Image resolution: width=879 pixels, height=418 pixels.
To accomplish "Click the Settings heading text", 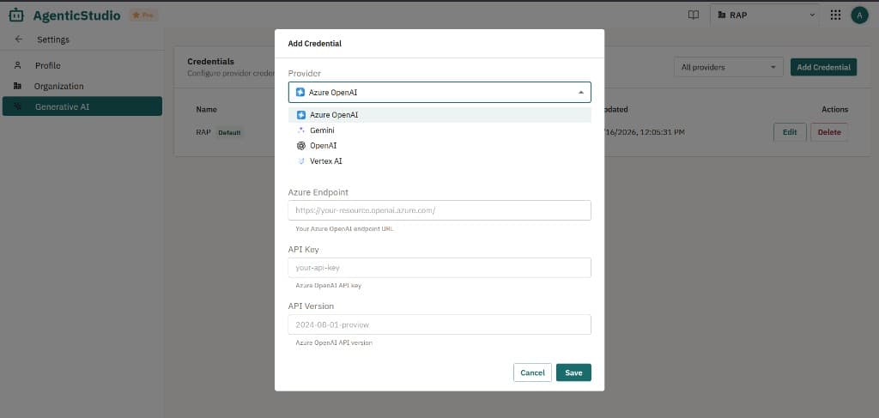I will 53,39.
